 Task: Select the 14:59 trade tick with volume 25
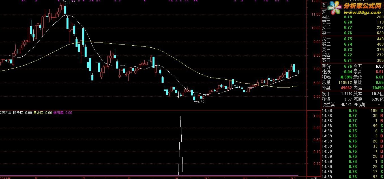[x=352, y=167]
